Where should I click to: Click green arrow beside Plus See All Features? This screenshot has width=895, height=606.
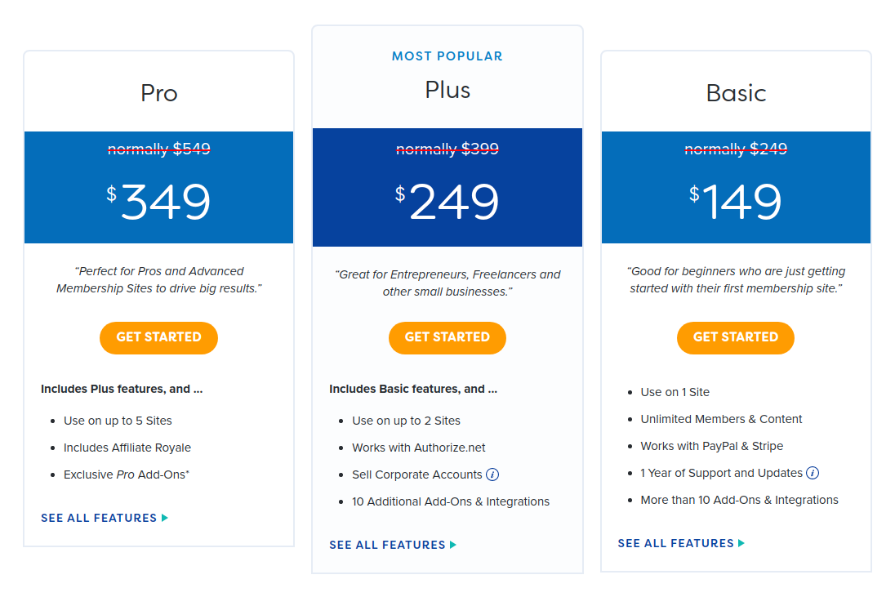pyautogui.click(x=453, y=545)
